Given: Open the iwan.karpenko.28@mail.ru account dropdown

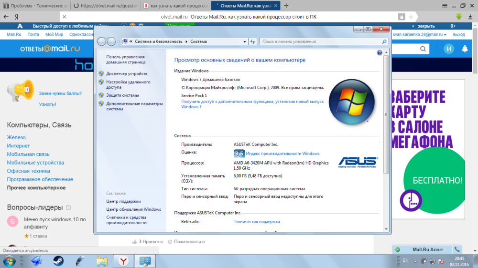Looking at the screenshot, I should (x=420, y=34).
